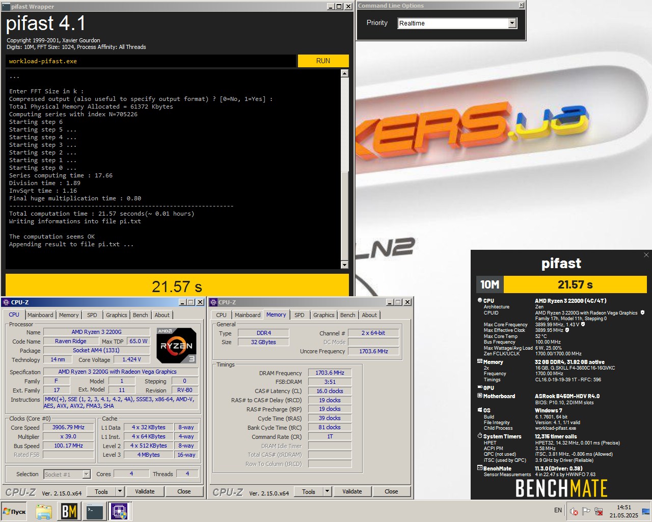Screen dimensions: 652x522
Task: Open the Priority Realtime dropdown
Action: pyautogui.click(x=512, y=23)
